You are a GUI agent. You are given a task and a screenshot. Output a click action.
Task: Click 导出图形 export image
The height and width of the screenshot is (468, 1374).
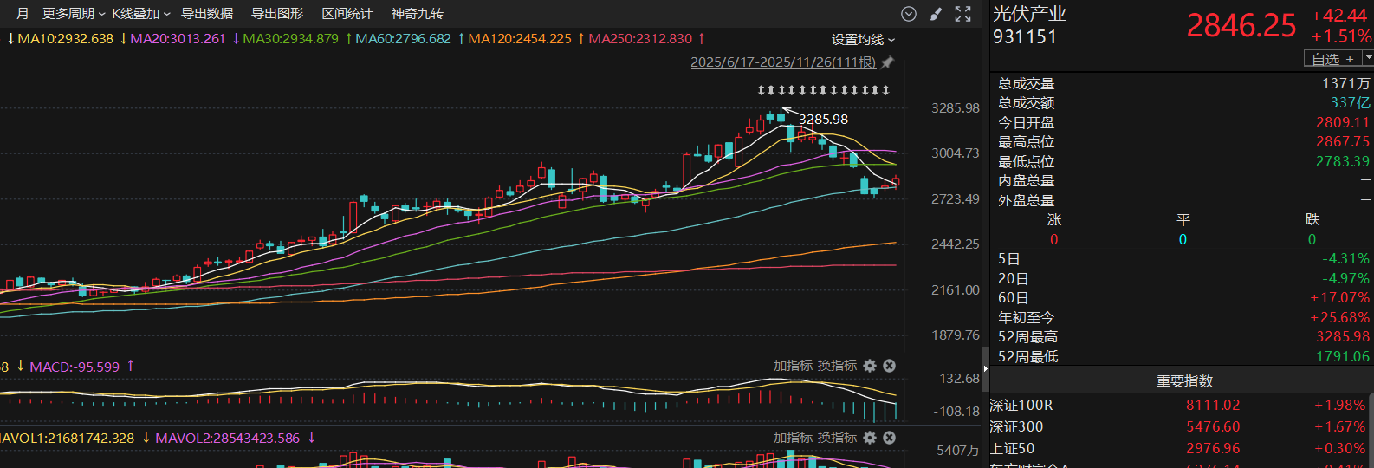[277, 14]
